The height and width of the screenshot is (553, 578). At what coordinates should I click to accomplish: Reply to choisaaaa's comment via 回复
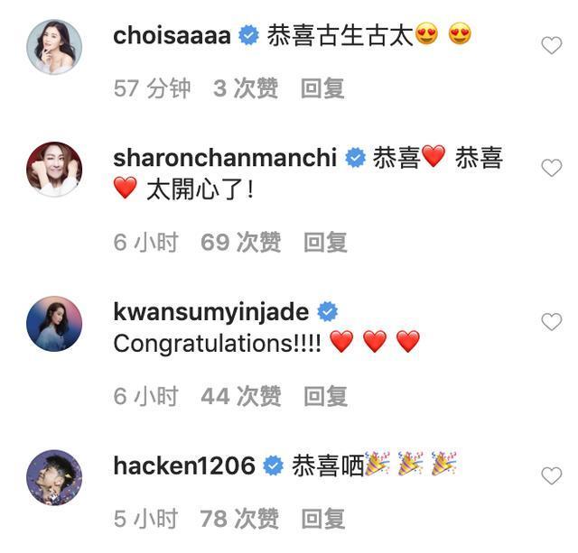point(322,88)
